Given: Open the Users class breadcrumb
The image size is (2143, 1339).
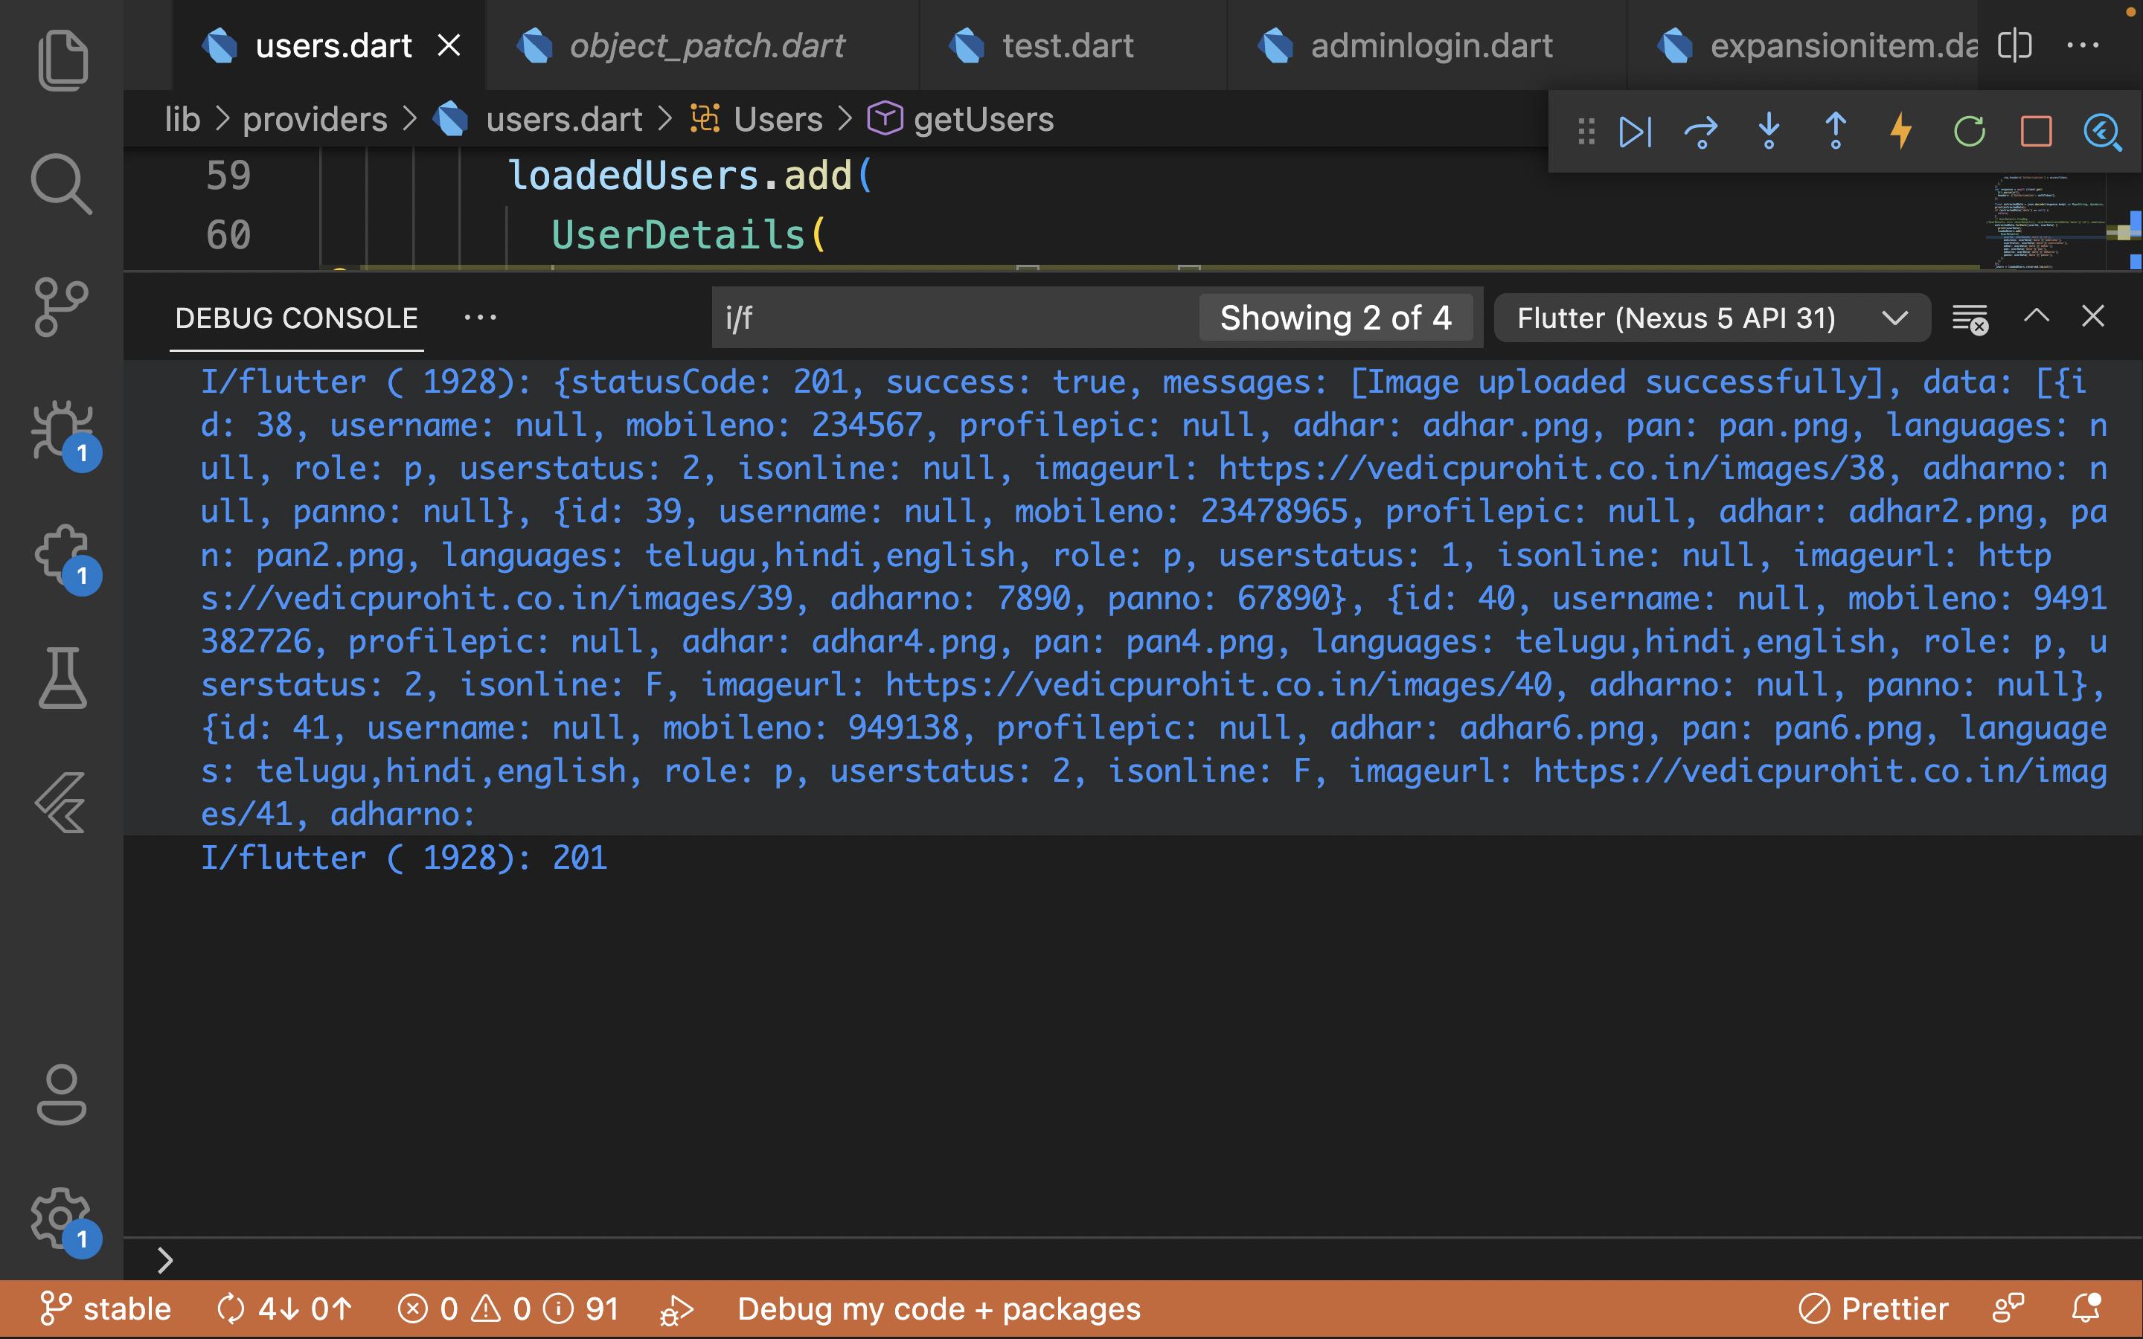Looking at the screenshot, I should pyautogui.click(x=757, y=120).
